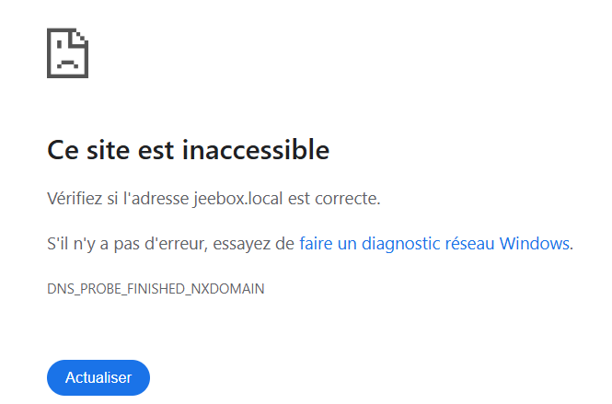The image size is (612, 404).
Task: Click the word 'réseau' in the blue link
Action: click(x=469, y=244)
